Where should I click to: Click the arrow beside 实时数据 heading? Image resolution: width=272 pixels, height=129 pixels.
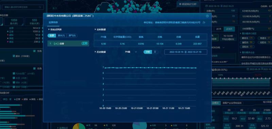click(95, 30)
